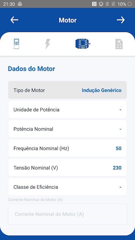135x240 pixels.
Task: Change Frequência Nominal (Hz) value
Action: [x=67, y=148]
